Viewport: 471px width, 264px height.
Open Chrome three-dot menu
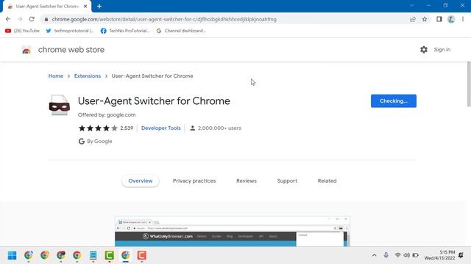pos(463,19)
